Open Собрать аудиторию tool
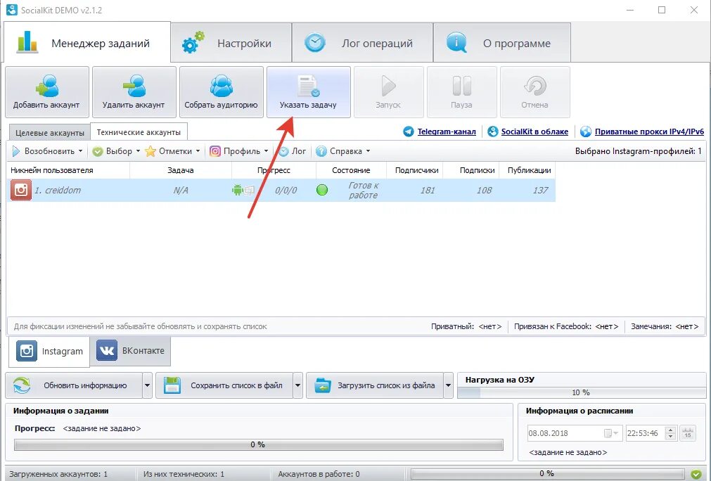The height and width of the screenshot is (481, 711). tap(222, 92)
